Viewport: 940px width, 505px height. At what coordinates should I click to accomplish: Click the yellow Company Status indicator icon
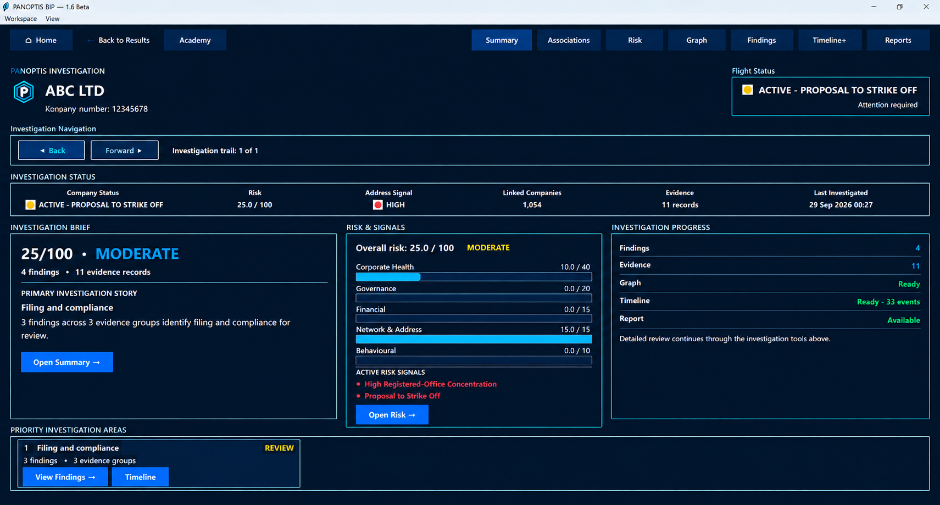click(30, 205)
